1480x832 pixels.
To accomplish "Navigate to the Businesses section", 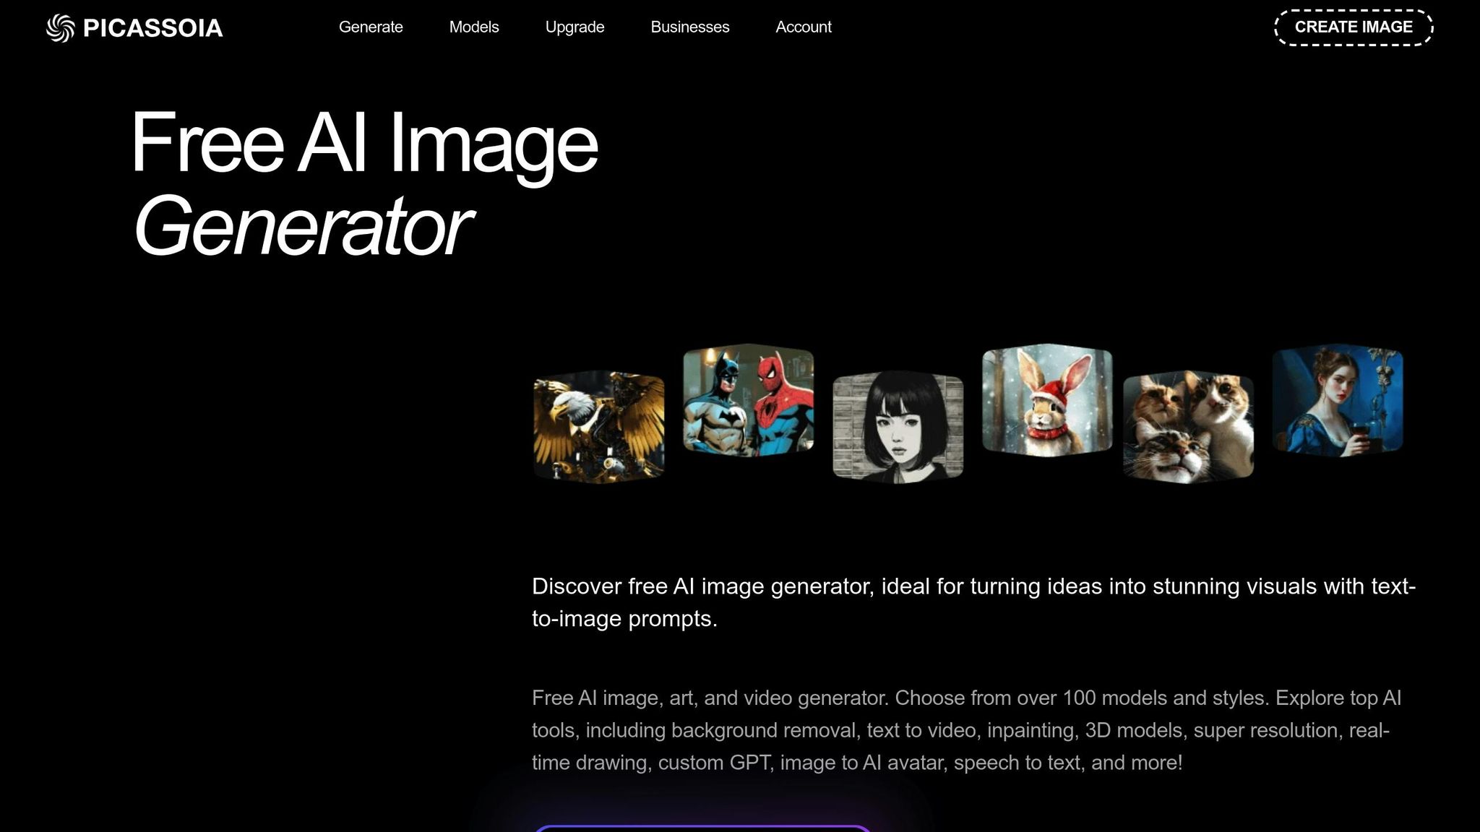I will point(689,27).
